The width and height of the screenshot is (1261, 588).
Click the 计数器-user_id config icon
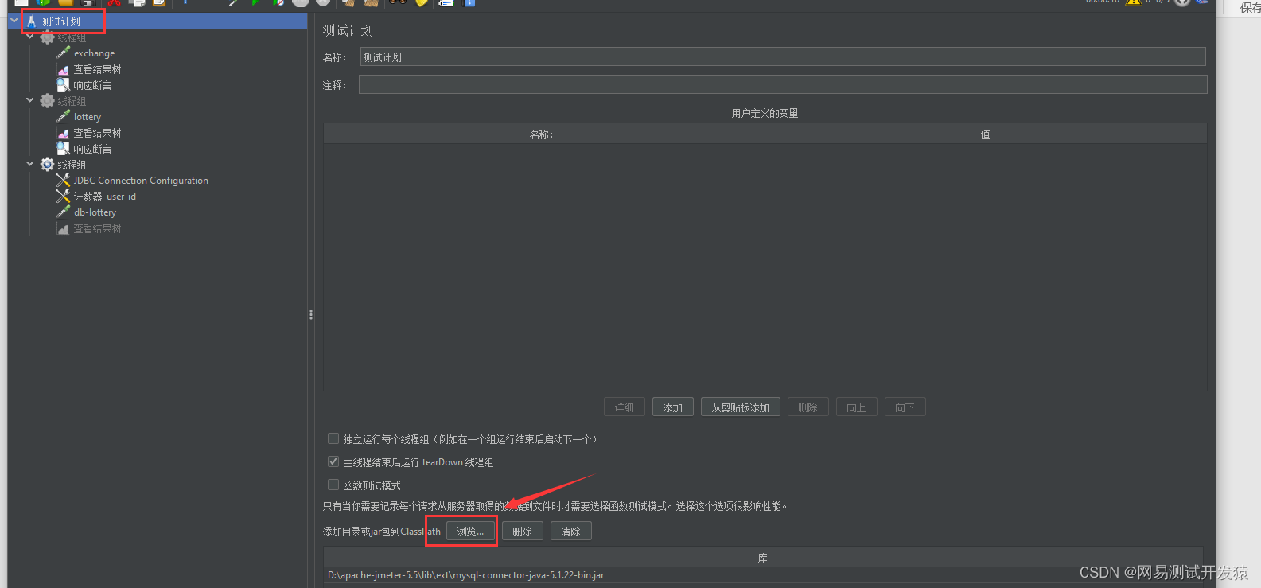point(64,196)
